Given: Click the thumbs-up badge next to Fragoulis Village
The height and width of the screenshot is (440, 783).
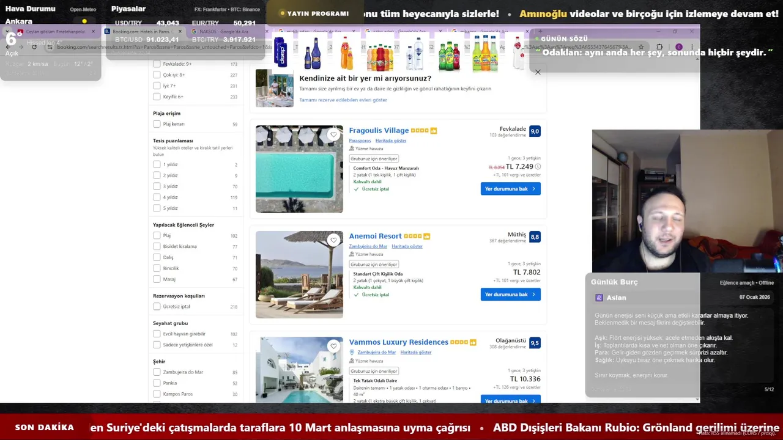Looking at the screenshot, I should tap(434, 131).
